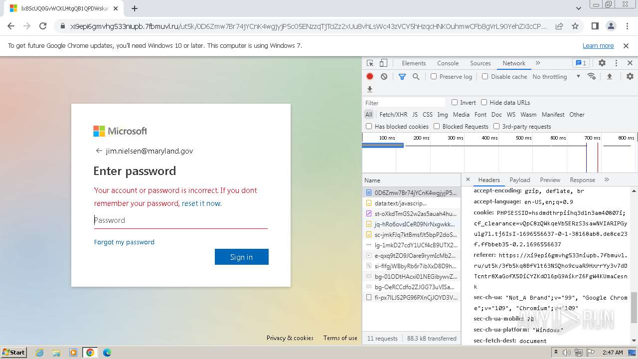Image resolution: width=638 pixels, height=359 pixels.
Task: Open DevTools main settings gear
Action: 602,63
